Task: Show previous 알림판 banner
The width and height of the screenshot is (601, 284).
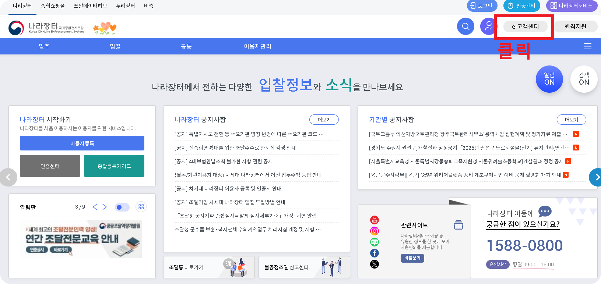Action: (95, 207)
